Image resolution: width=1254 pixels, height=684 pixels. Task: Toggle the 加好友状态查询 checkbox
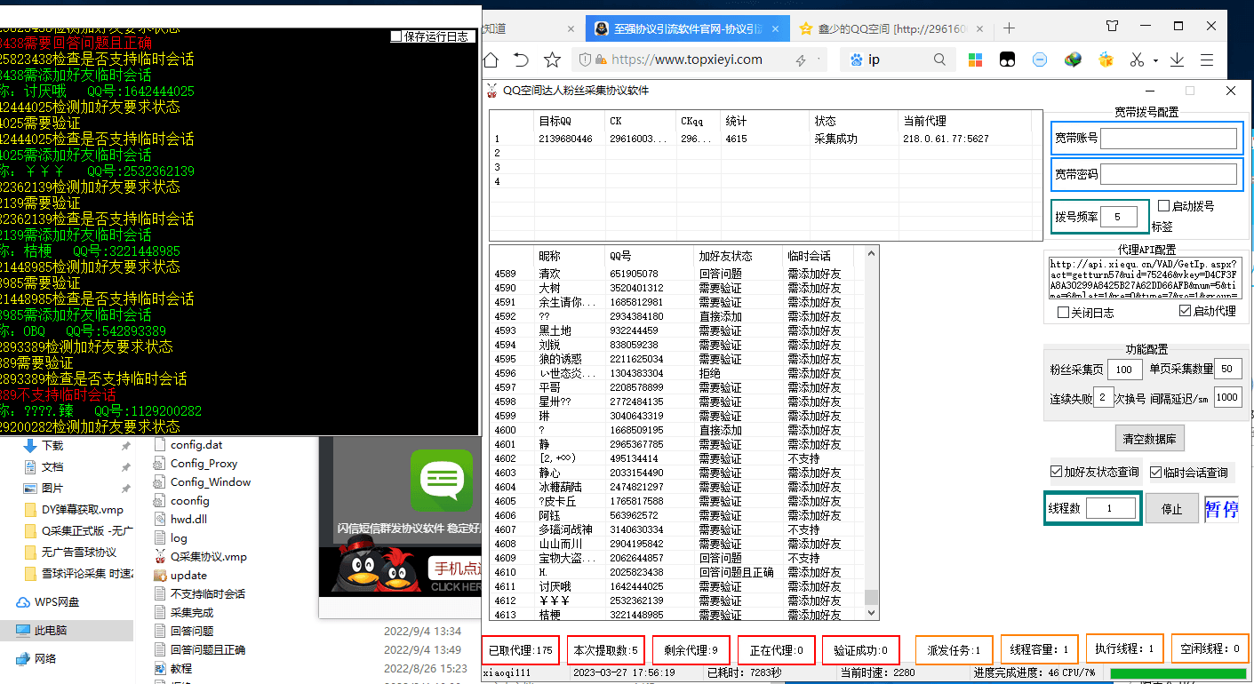(x=1057, y=472)
